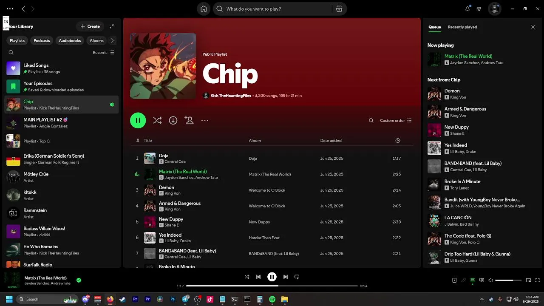Open the user profile avatar menu

(x=494, y=8)
